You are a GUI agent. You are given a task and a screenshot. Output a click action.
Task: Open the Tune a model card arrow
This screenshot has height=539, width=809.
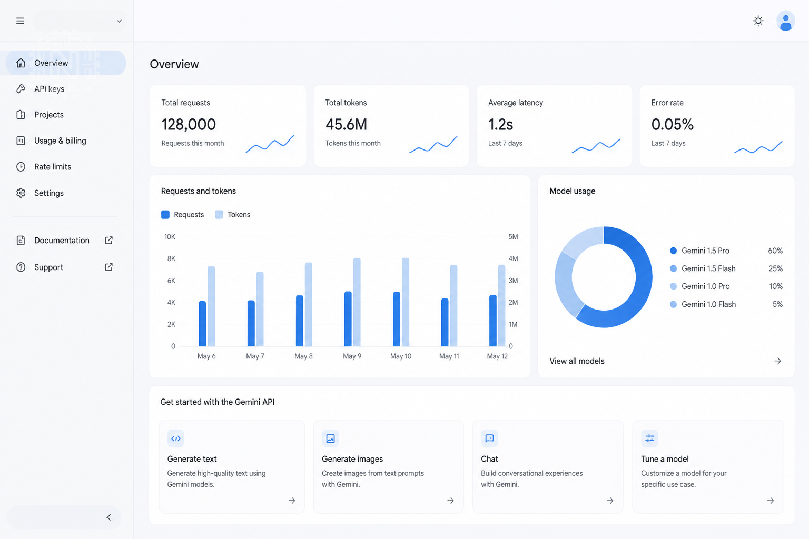771,501
